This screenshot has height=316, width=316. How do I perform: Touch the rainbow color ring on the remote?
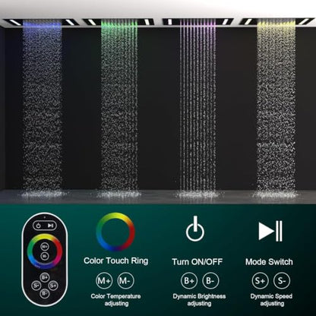[x=45, y=251]
